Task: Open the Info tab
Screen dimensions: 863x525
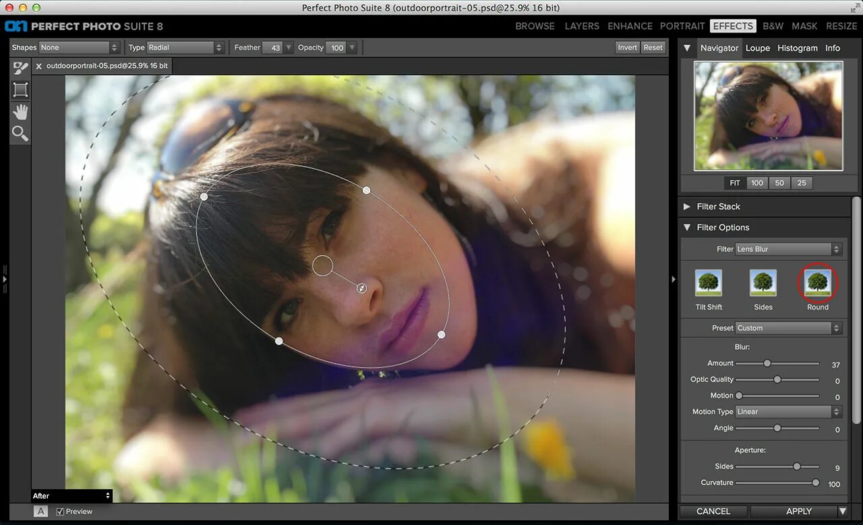Action: (x=833, y=48)
